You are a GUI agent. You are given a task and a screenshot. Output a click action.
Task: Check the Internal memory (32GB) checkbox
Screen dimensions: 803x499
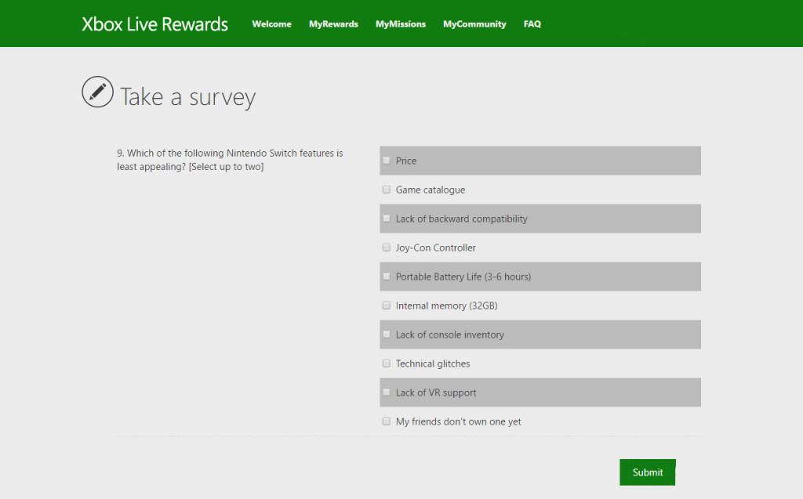[386, 306]
